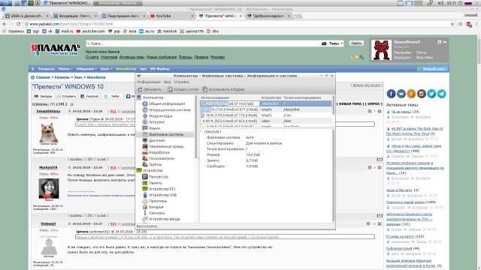
Task: Open the Информация menu in system info window
Action: [x=149, y=82]
